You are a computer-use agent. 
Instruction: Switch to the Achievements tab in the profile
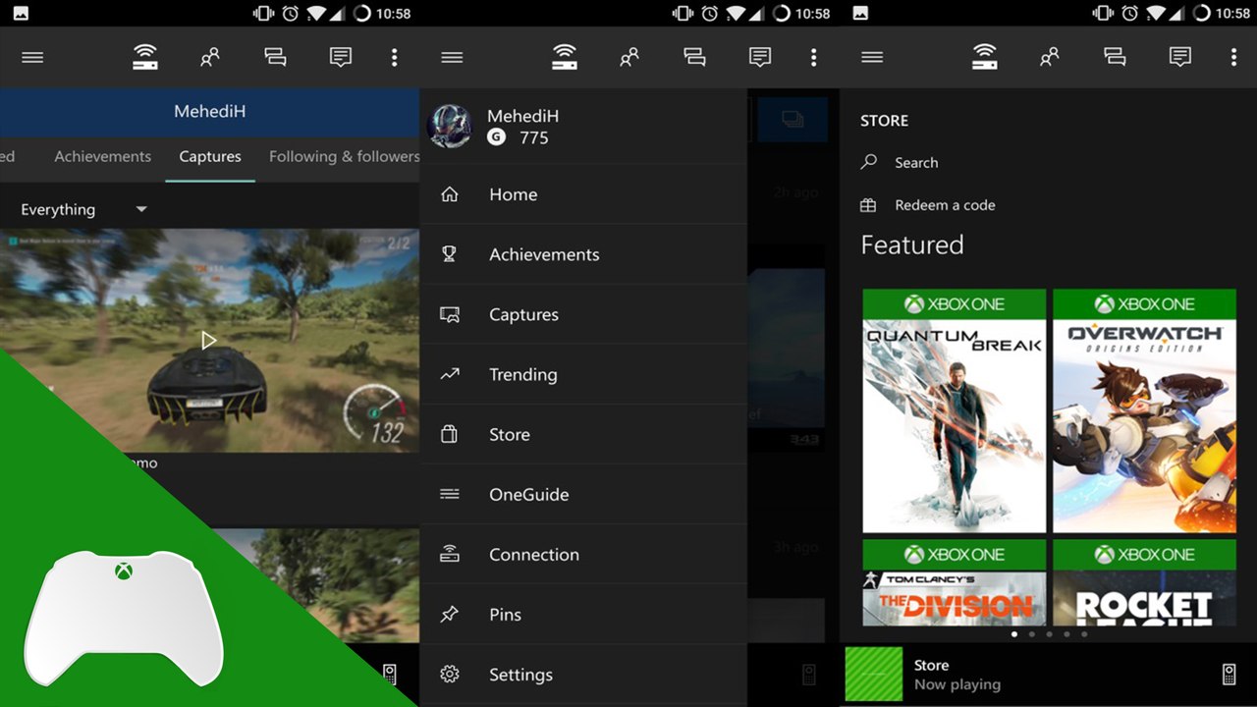click(x=103, y=156)
